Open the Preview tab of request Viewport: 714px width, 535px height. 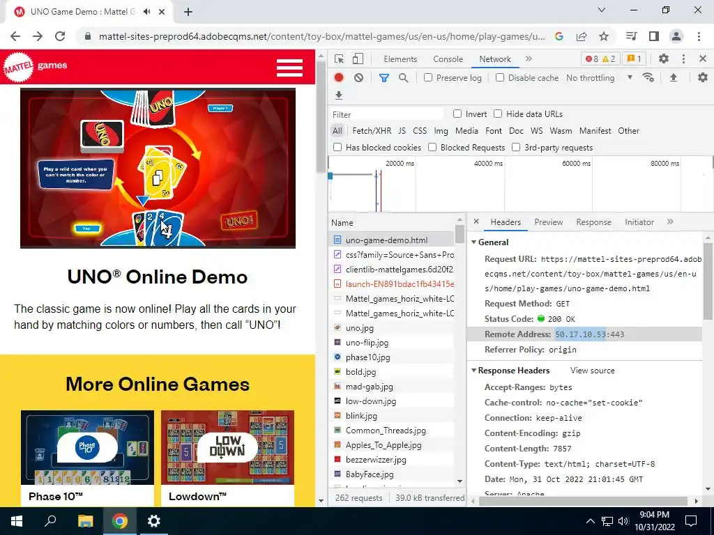[x=548, y=222]
